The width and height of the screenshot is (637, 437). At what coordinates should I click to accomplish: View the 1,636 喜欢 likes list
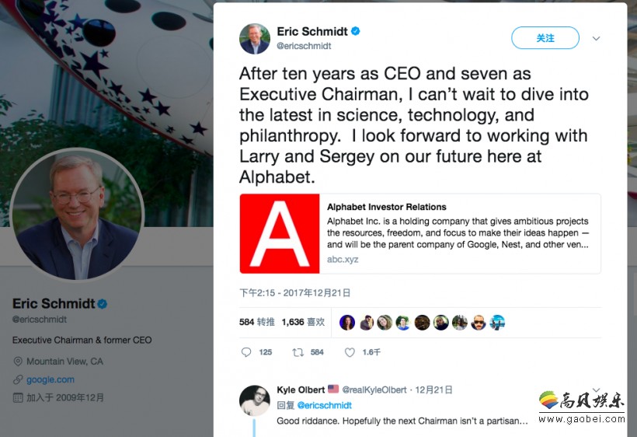tap(303, 322)
